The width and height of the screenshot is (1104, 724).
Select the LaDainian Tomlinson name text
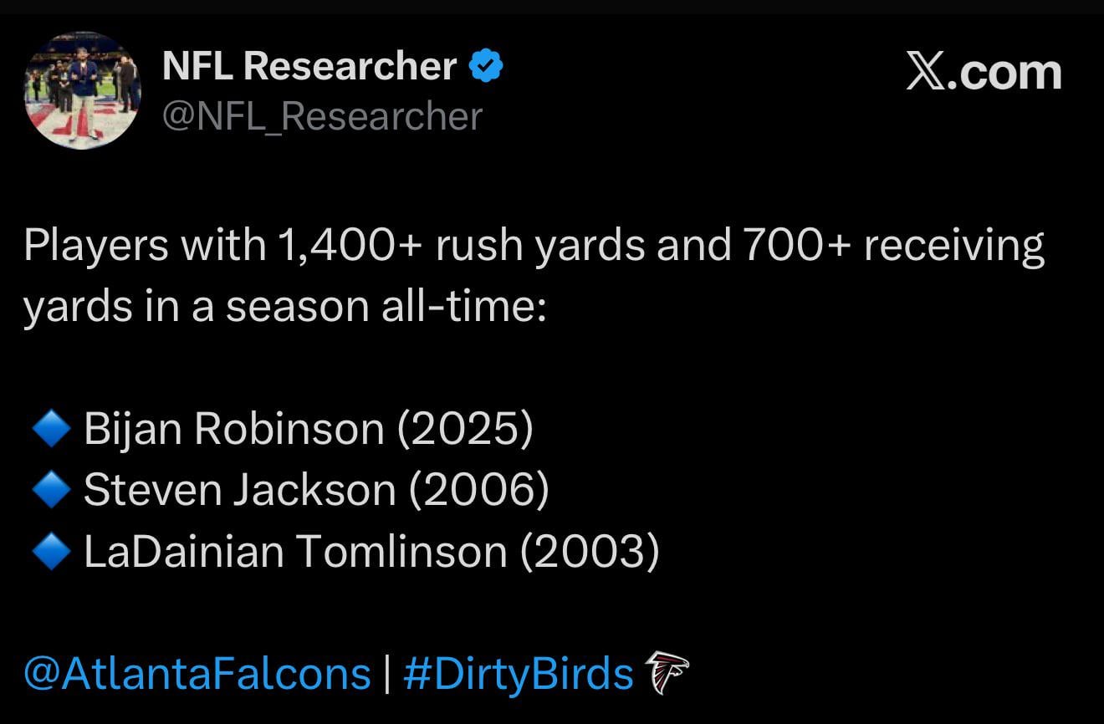[x=295, y=553]
